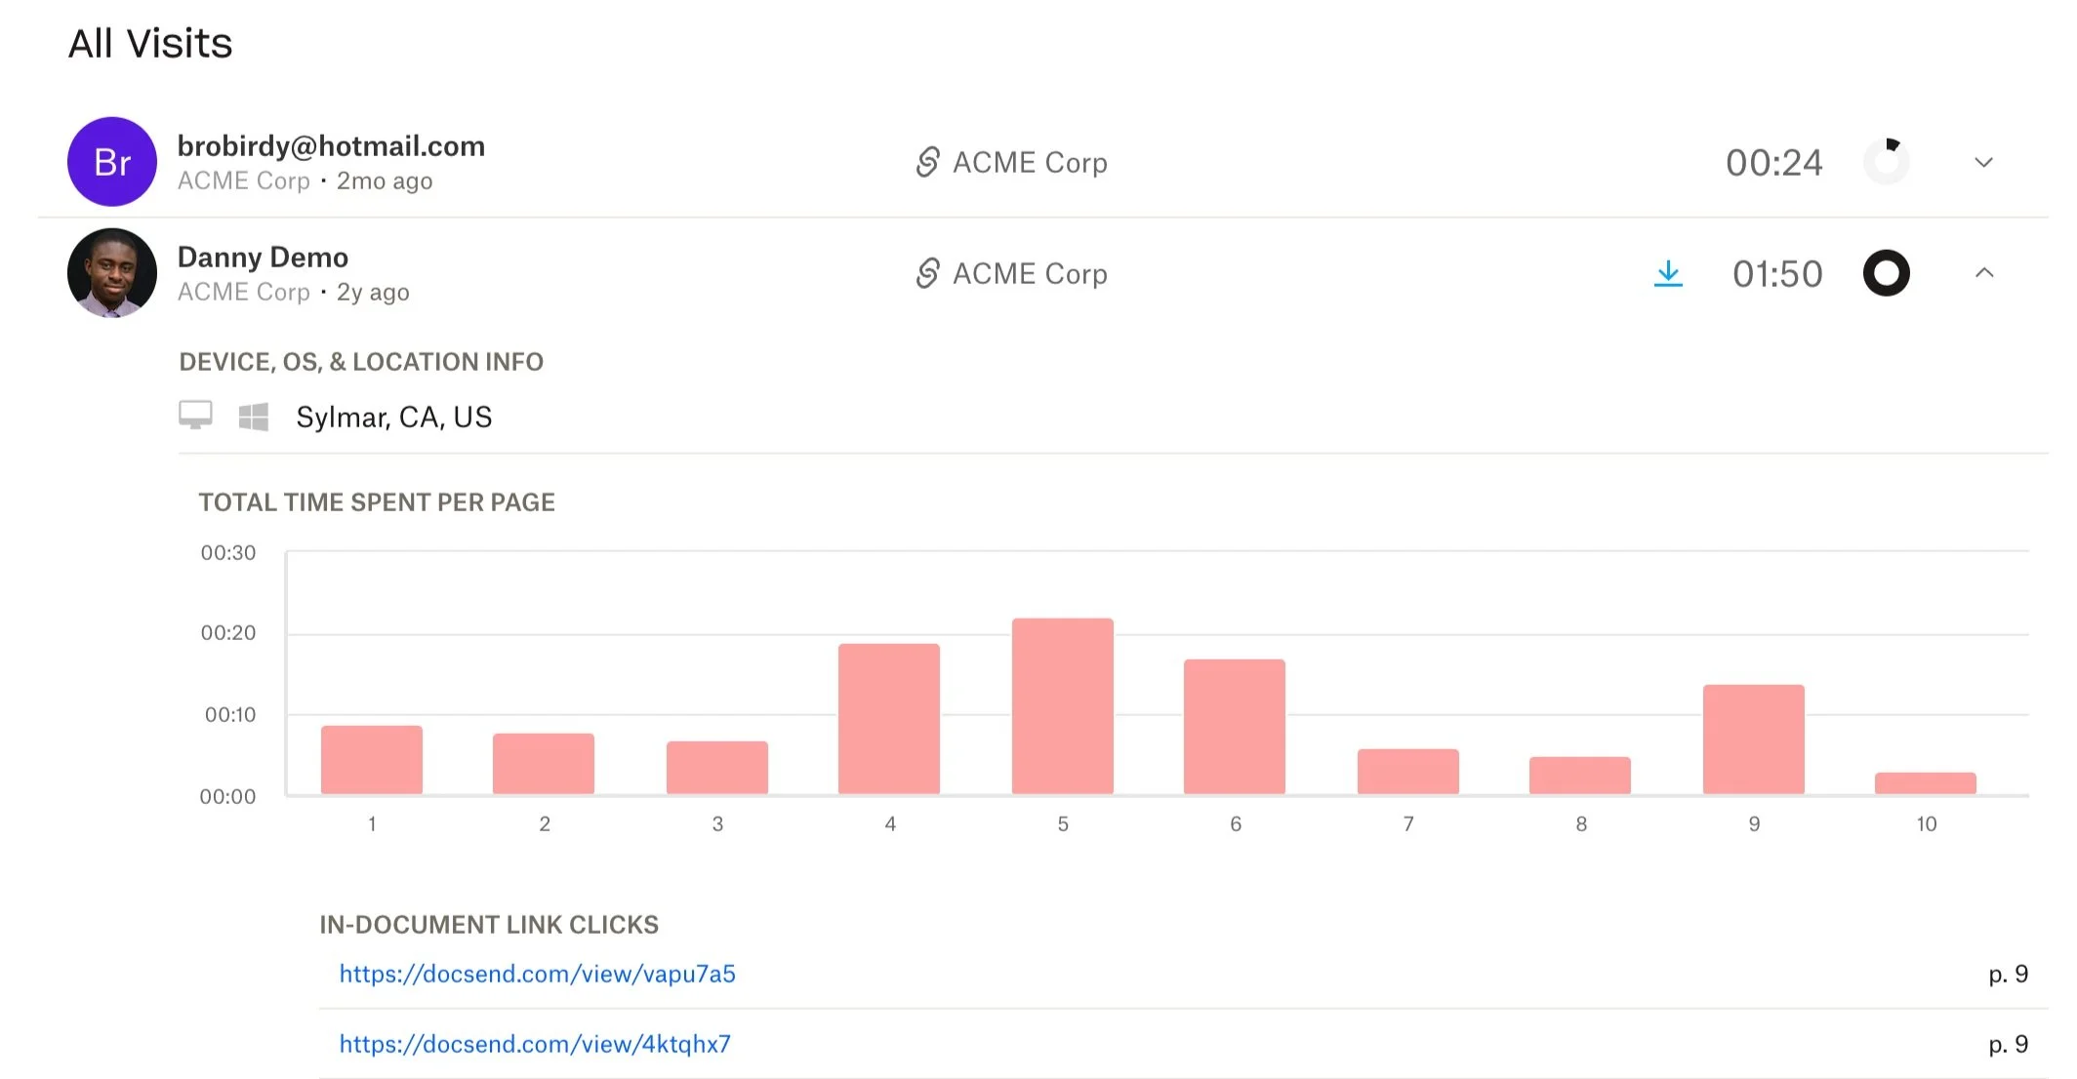Click link icon beside brobirdy's ACME Corp
The width and height of the screenshot is (2077, 1079).
click(927, 162)
